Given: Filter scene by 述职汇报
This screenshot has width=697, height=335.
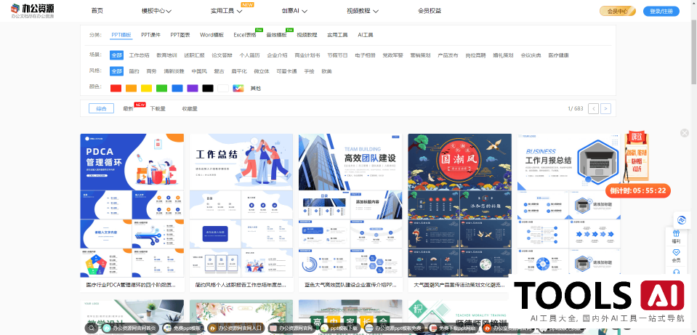Looking at the screenshot, I should point(194,55).
